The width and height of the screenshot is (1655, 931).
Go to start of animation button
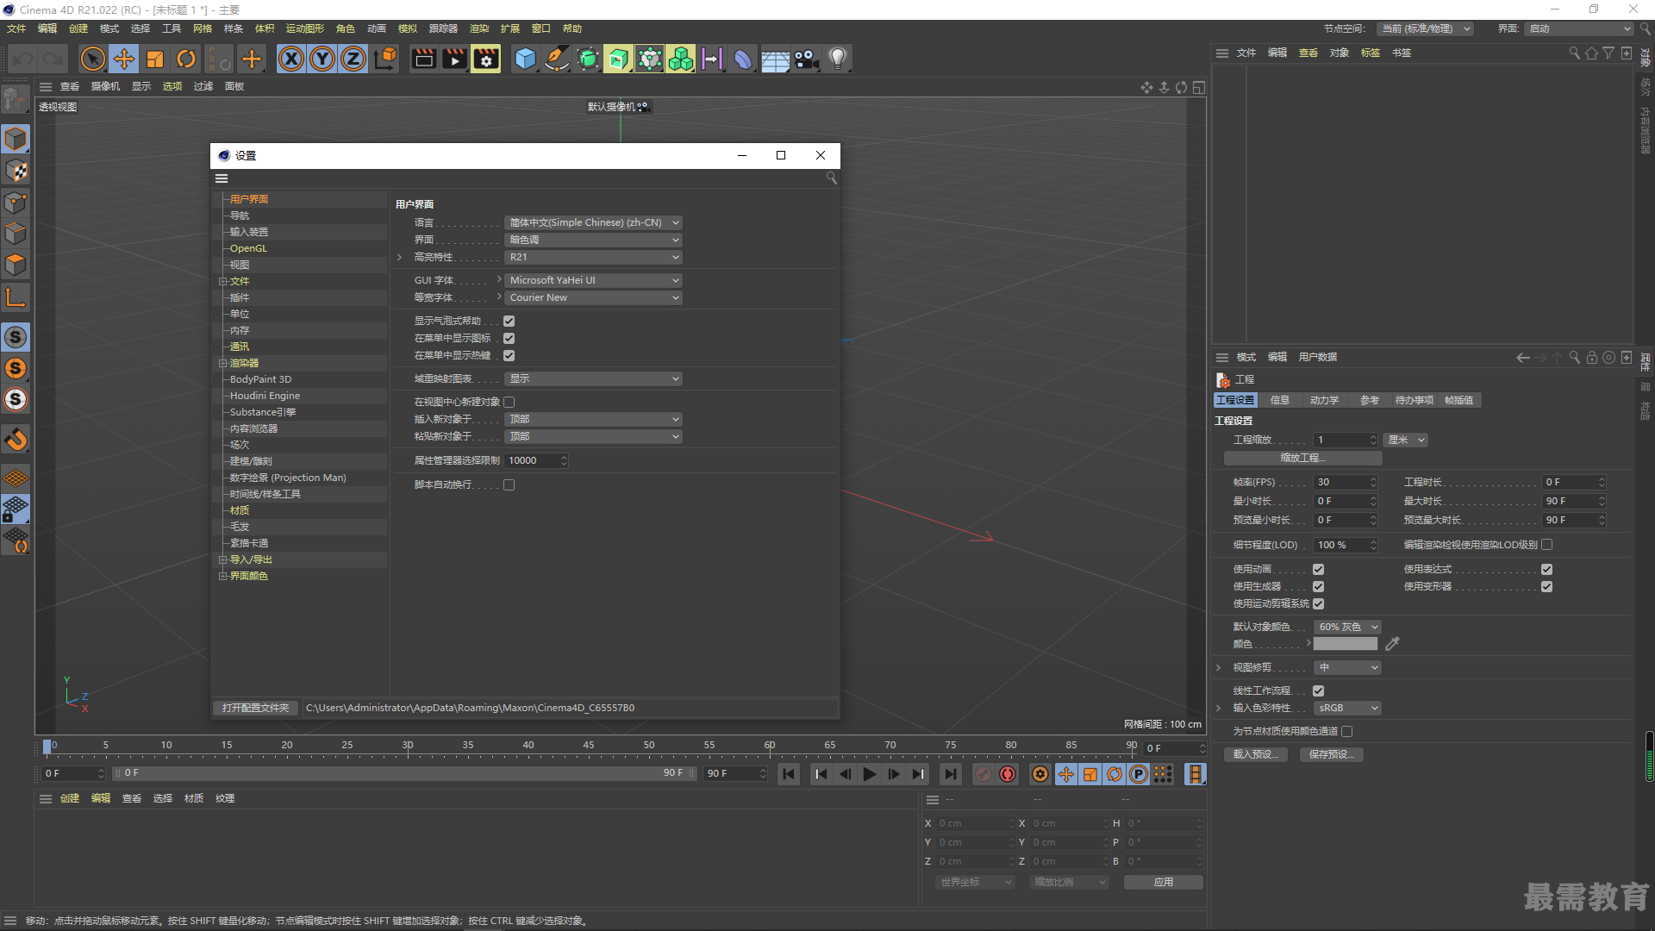[x=789, y=774]
